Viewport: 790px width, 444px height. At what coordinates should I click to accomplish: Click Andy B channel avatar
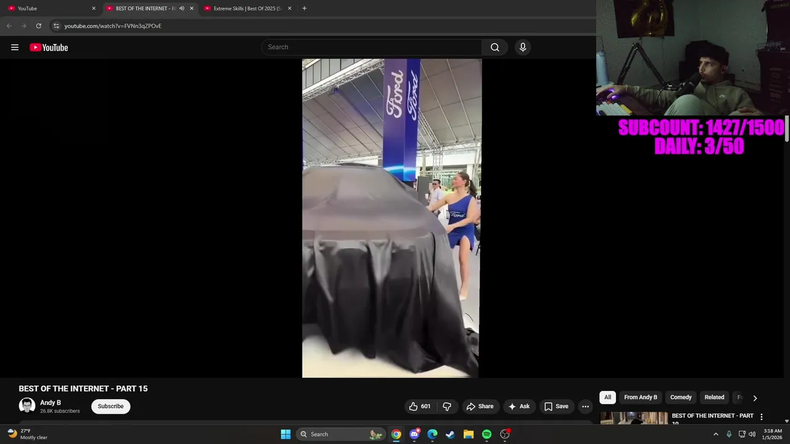pyautogui.click(x=27, y=406)
